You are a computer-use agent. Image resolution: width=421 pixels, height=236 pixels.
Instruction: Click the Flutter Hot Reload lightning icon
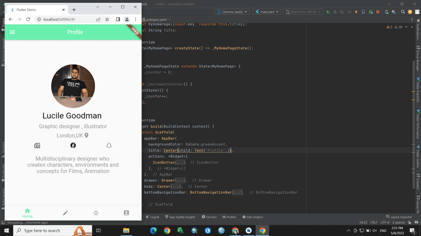(x=356, y=12)
